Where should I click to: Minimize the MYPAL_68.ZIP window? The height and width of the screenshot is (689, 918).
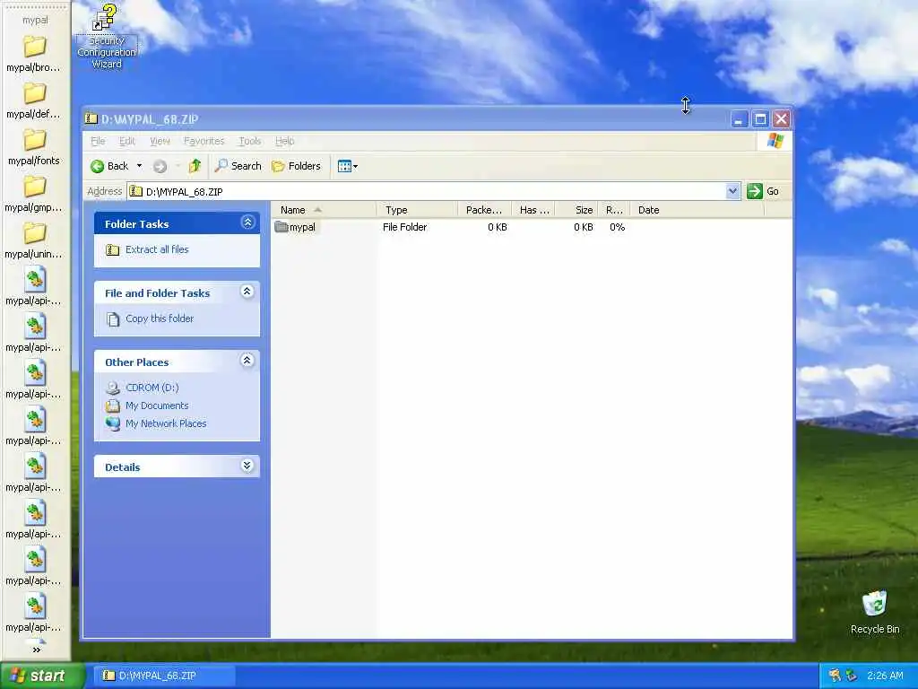pyautogui.click(x=739, y=119)
